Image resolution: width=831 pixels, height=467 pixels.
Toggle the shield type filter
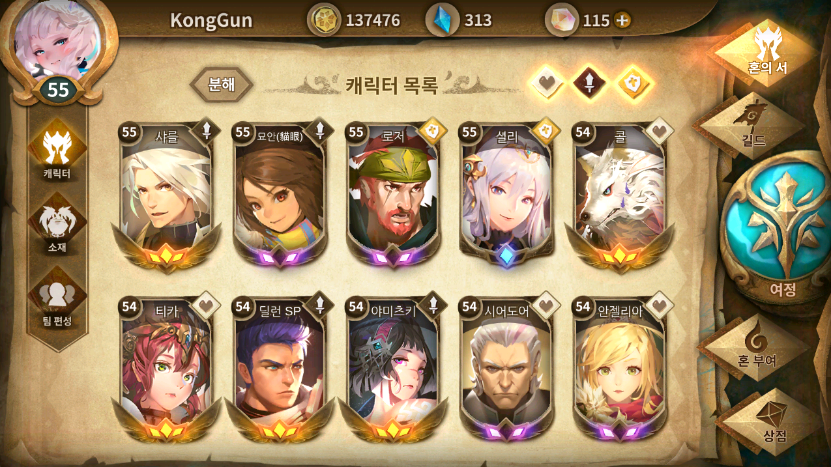point(634,83)
